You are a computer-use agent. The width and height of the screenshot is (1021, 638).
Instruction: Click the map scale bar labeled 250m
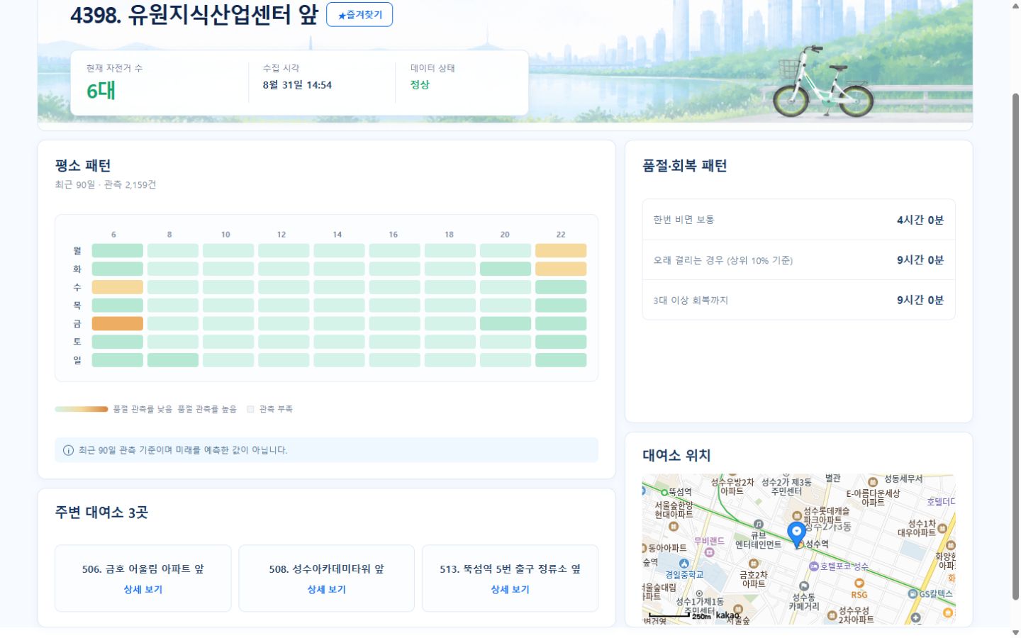[670, 615]
